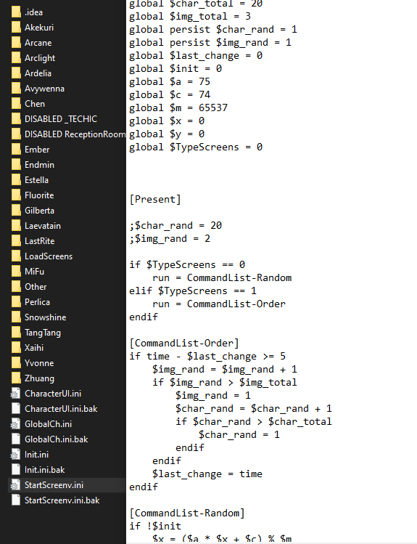Screen dimensions: 417x544
Task: Click the Perlica folder name
Action: click(x=37, y=302)
